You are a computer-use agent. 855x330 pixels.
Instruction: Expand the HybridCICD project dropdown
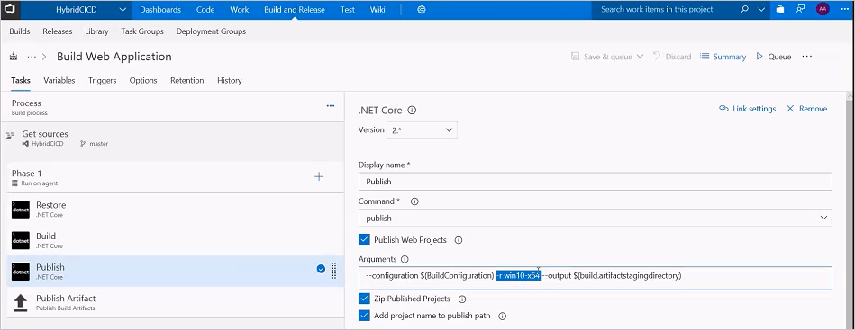(123, 10)
